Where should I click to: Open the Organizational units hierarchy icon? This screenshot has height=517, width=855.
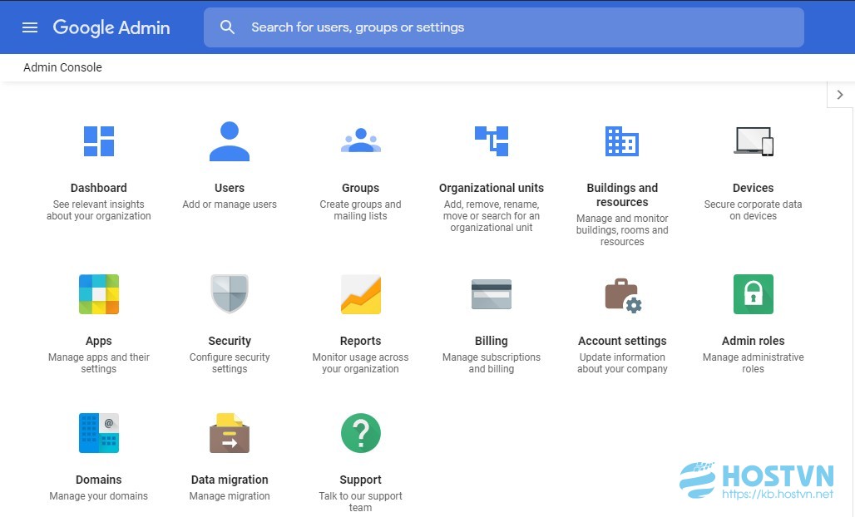coord(492,141)
